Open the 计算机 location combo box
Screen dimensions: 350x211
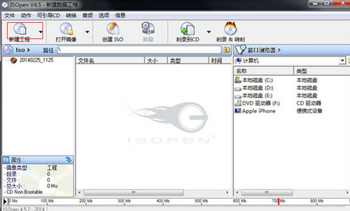(x=290, y=60)
